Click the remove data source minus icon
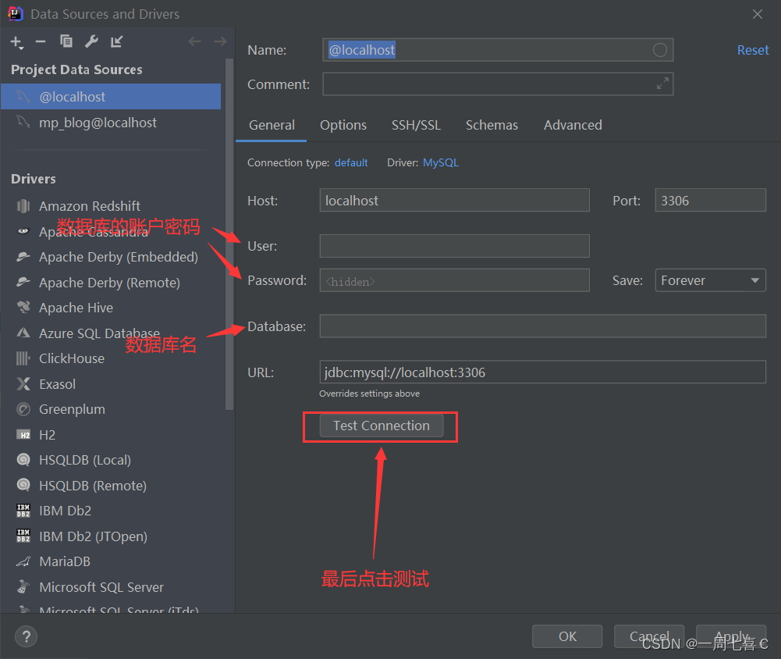This screenshot has height=659, width=781. (41, 41)
